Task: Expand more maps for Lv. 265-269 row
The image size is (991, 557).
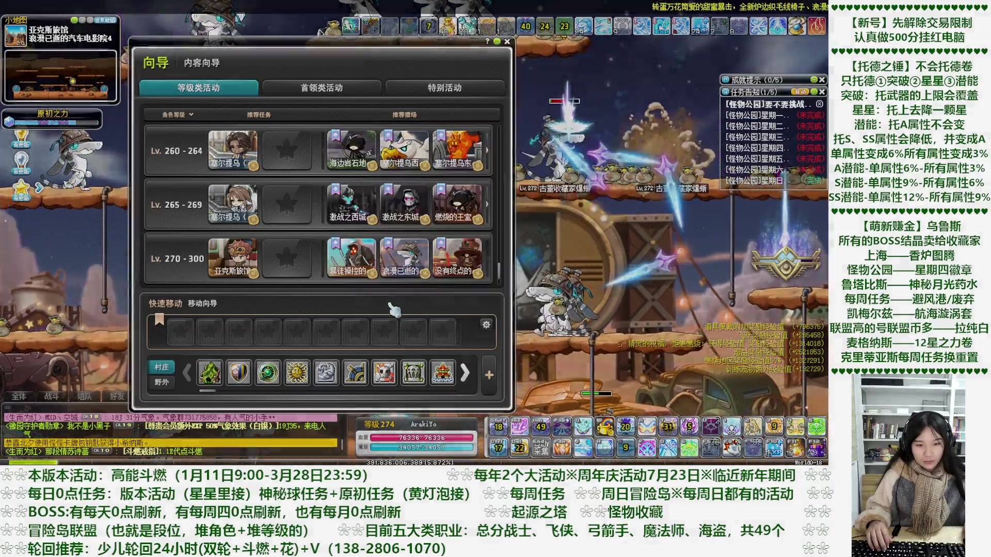Action: point(487,204)
